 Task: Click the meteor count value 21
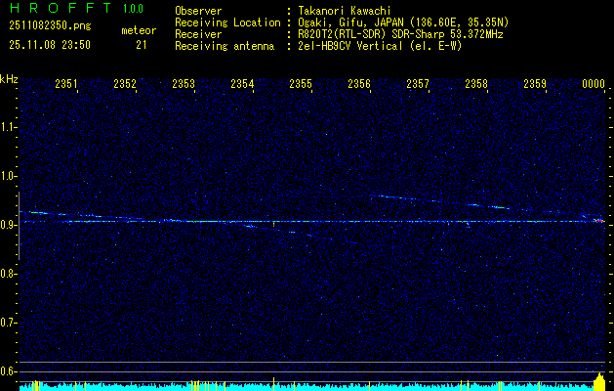(142, 45)
